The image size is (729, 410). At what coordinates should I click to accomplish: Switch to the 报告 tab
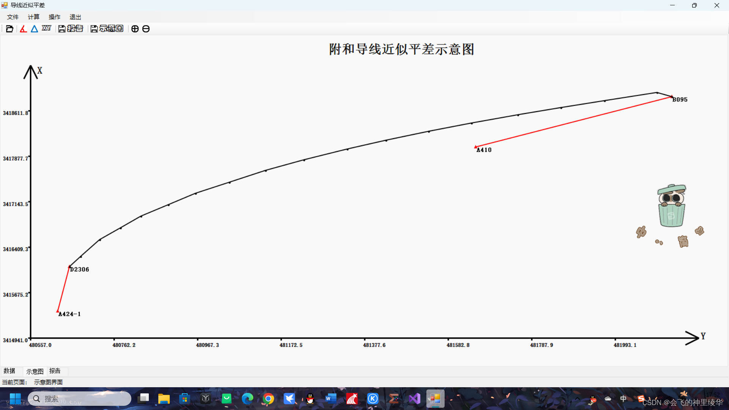(55, 371)
